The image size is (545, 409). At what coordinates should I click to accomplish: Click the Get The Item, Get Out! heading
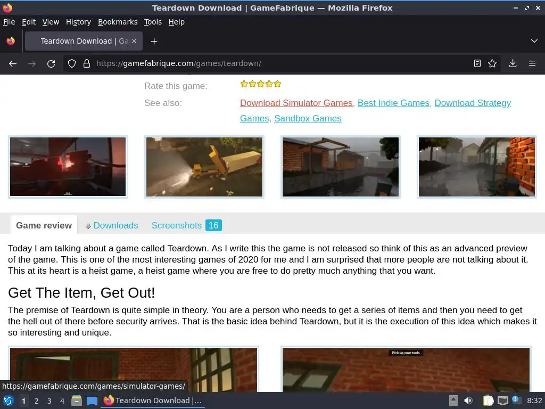81,293
